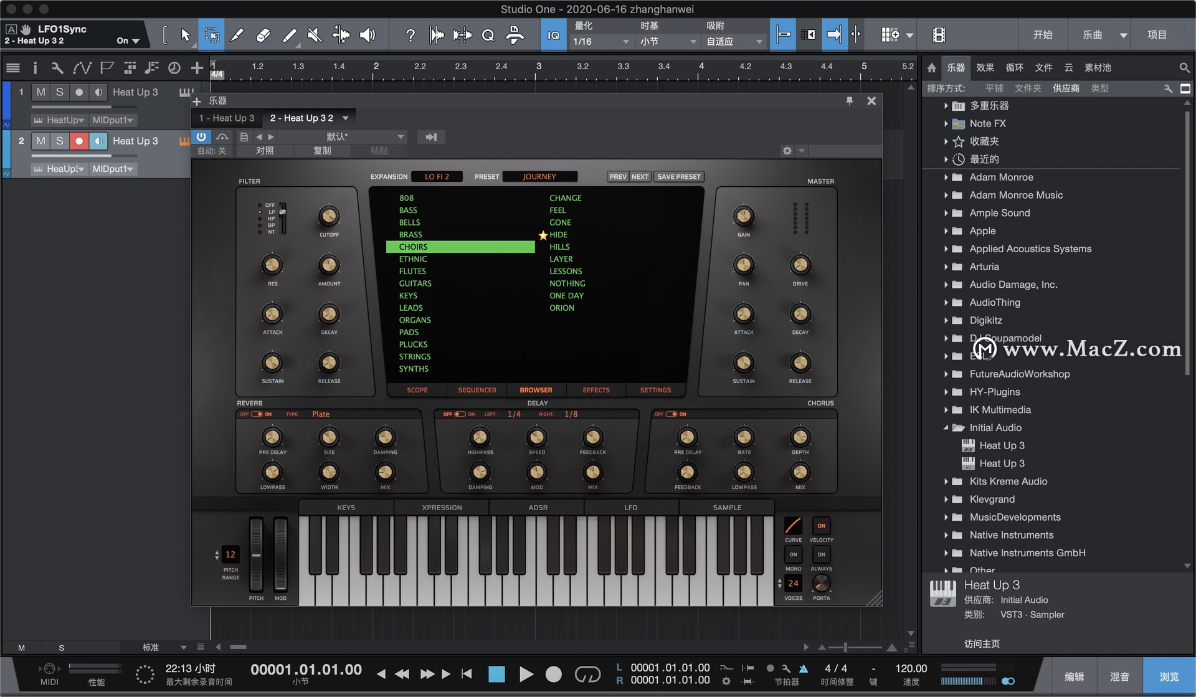Image resolution: width=1196 pixels, height=697 pixels.
Task: Switch to the 效果 browser tab
Action: pos(985,67)
